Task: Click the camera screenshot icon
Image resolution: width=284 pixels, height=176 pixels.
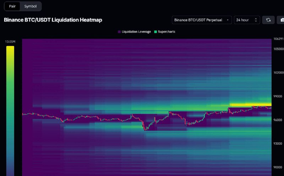Action: click(282, 20)
